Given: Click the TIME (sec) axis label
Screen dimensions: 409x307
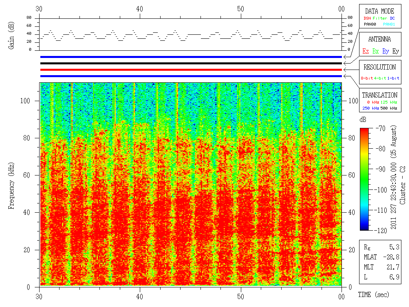Looking at the screenshot, I should point(373,295).
